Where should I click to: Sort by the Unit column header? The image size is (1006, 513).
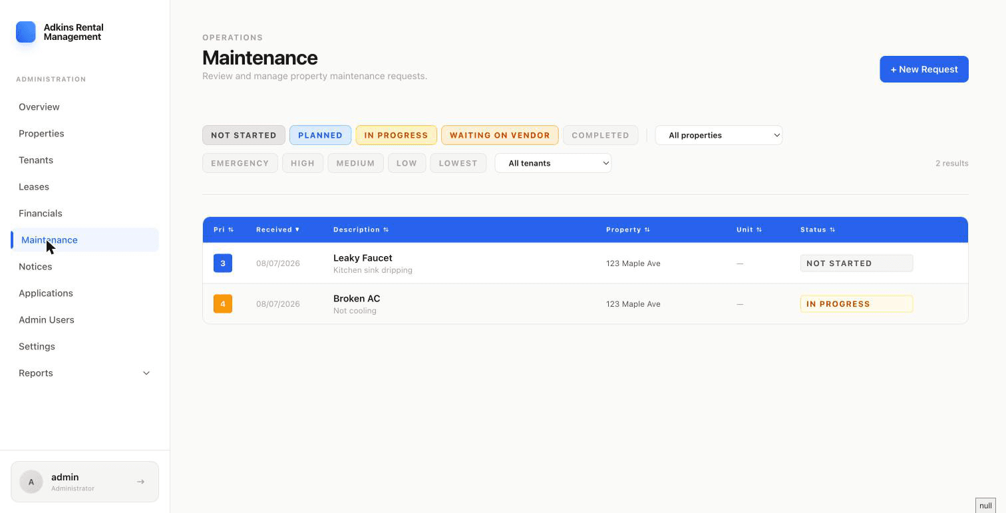749,230
